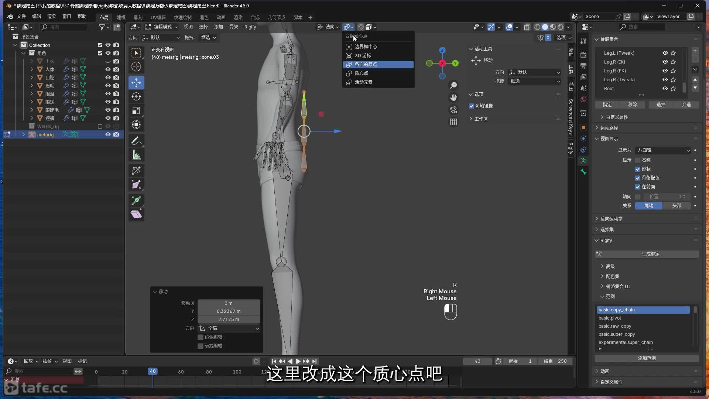Toggle camera view icon

click(x=453, y=110)
